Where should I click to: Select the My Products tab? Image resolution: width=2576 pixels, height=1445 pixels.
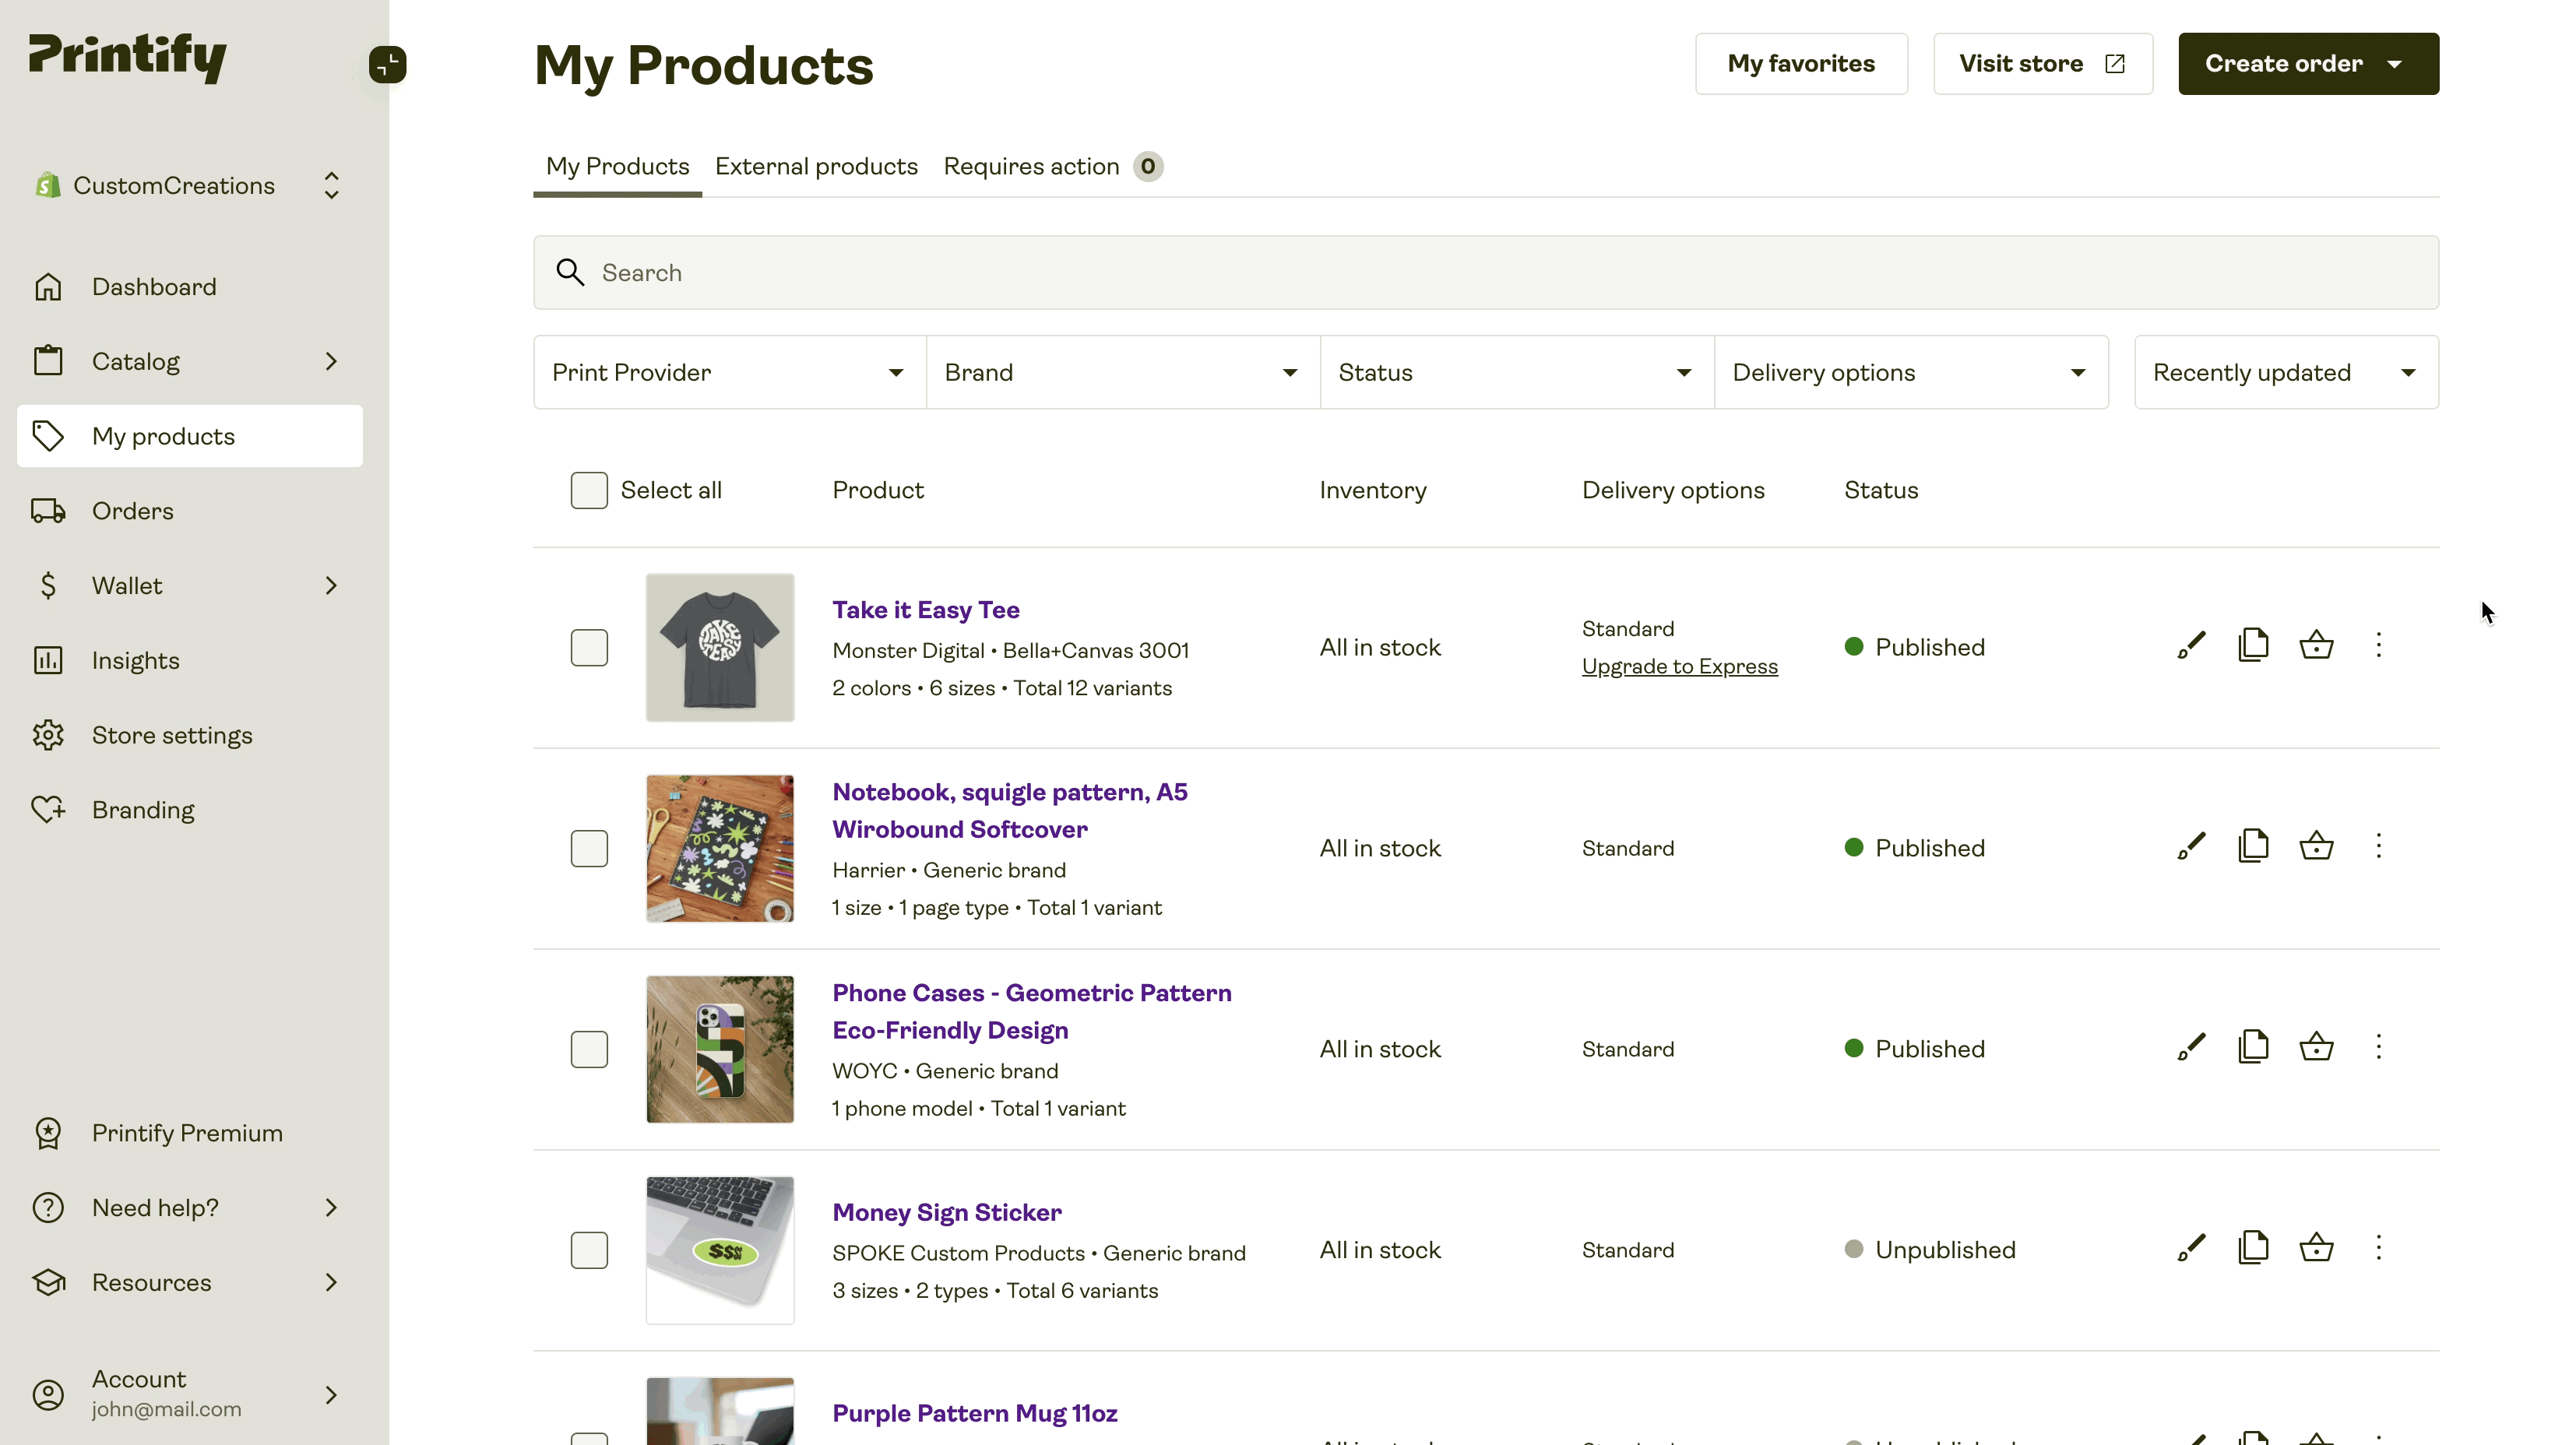(617, 167)
